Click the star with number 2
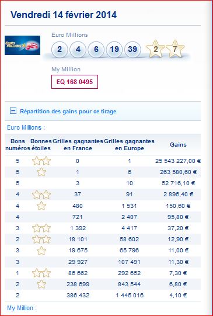213x316 pixels. pos(155,48)
